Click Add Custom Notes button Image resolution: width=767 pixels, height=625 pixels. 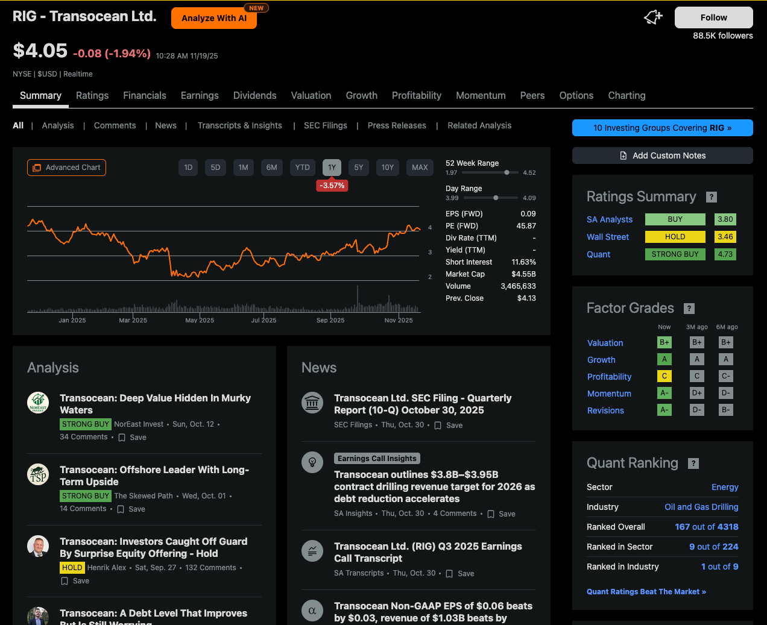click(x=663, y=155)
